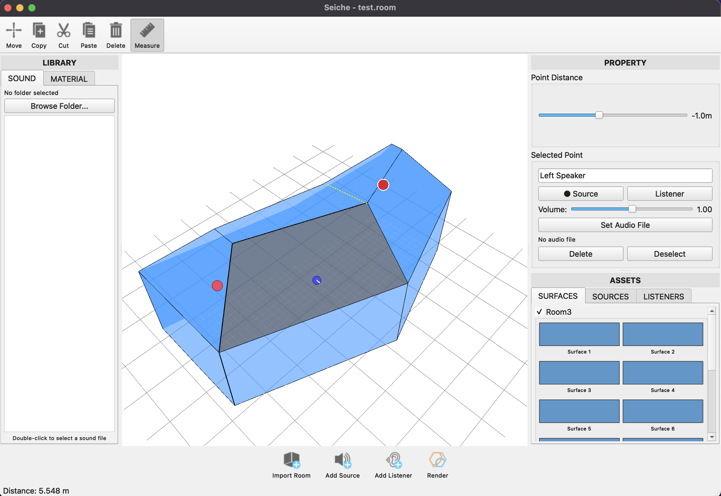Click the assets scrollbar up arrow
The width and height of the screenshot is (721, 496).
coord(712,311)
